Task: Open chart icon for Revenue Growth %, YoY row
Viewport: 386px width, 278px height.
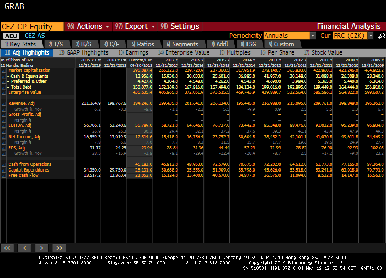Action: (4, 109)
